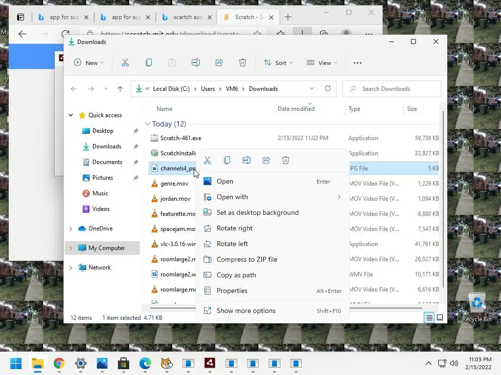Click Users in the address breadcrumb
501x375 pixels.
[x=207, y=89]
